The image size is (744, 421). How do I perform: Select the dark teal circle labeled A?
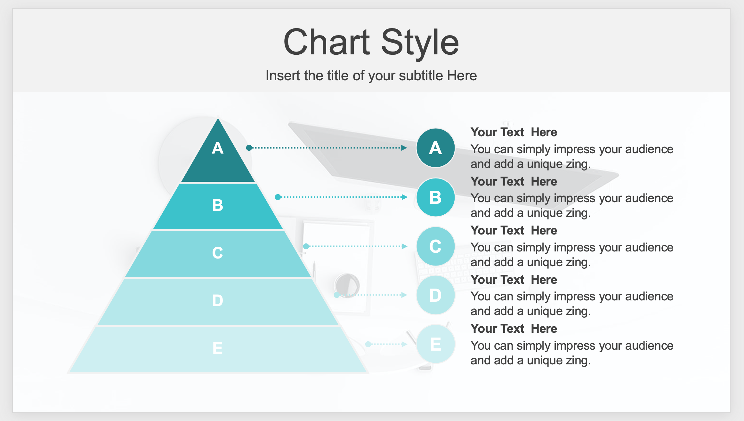435,148
